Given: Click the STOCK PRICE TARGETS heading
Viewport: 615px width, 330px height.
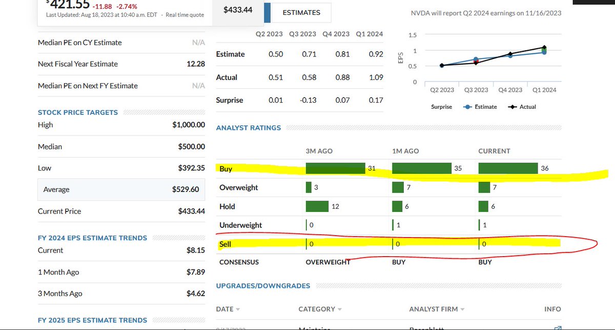Looking at the screenshot, I should [x=78, y=112].
